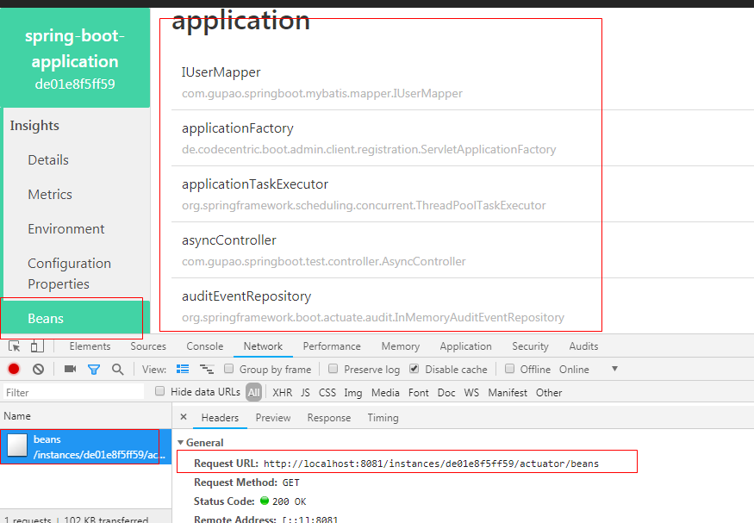Open the Elements devtools tab
Image resolution: width=754 pixels, height=523 pixels.
[x=90, y=346]
